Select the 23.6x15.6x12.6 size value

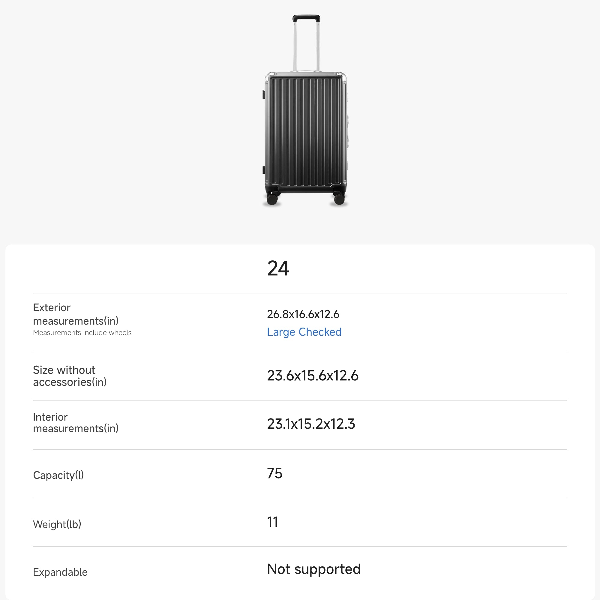pos(313,376)
